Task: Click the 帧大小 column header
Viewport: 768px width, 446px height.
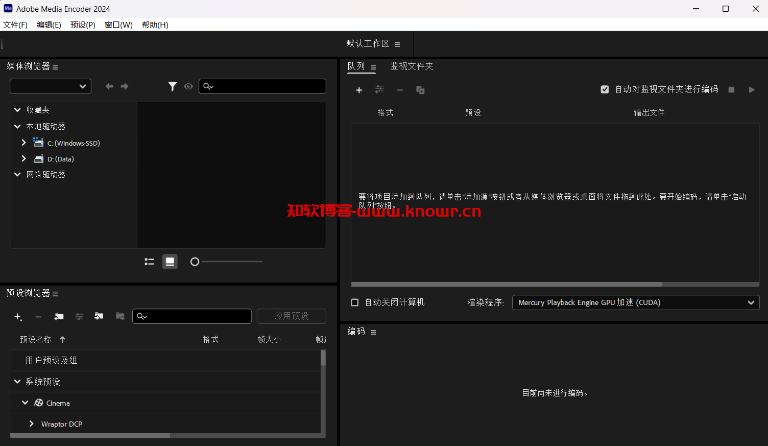Action: pos(269,339)
